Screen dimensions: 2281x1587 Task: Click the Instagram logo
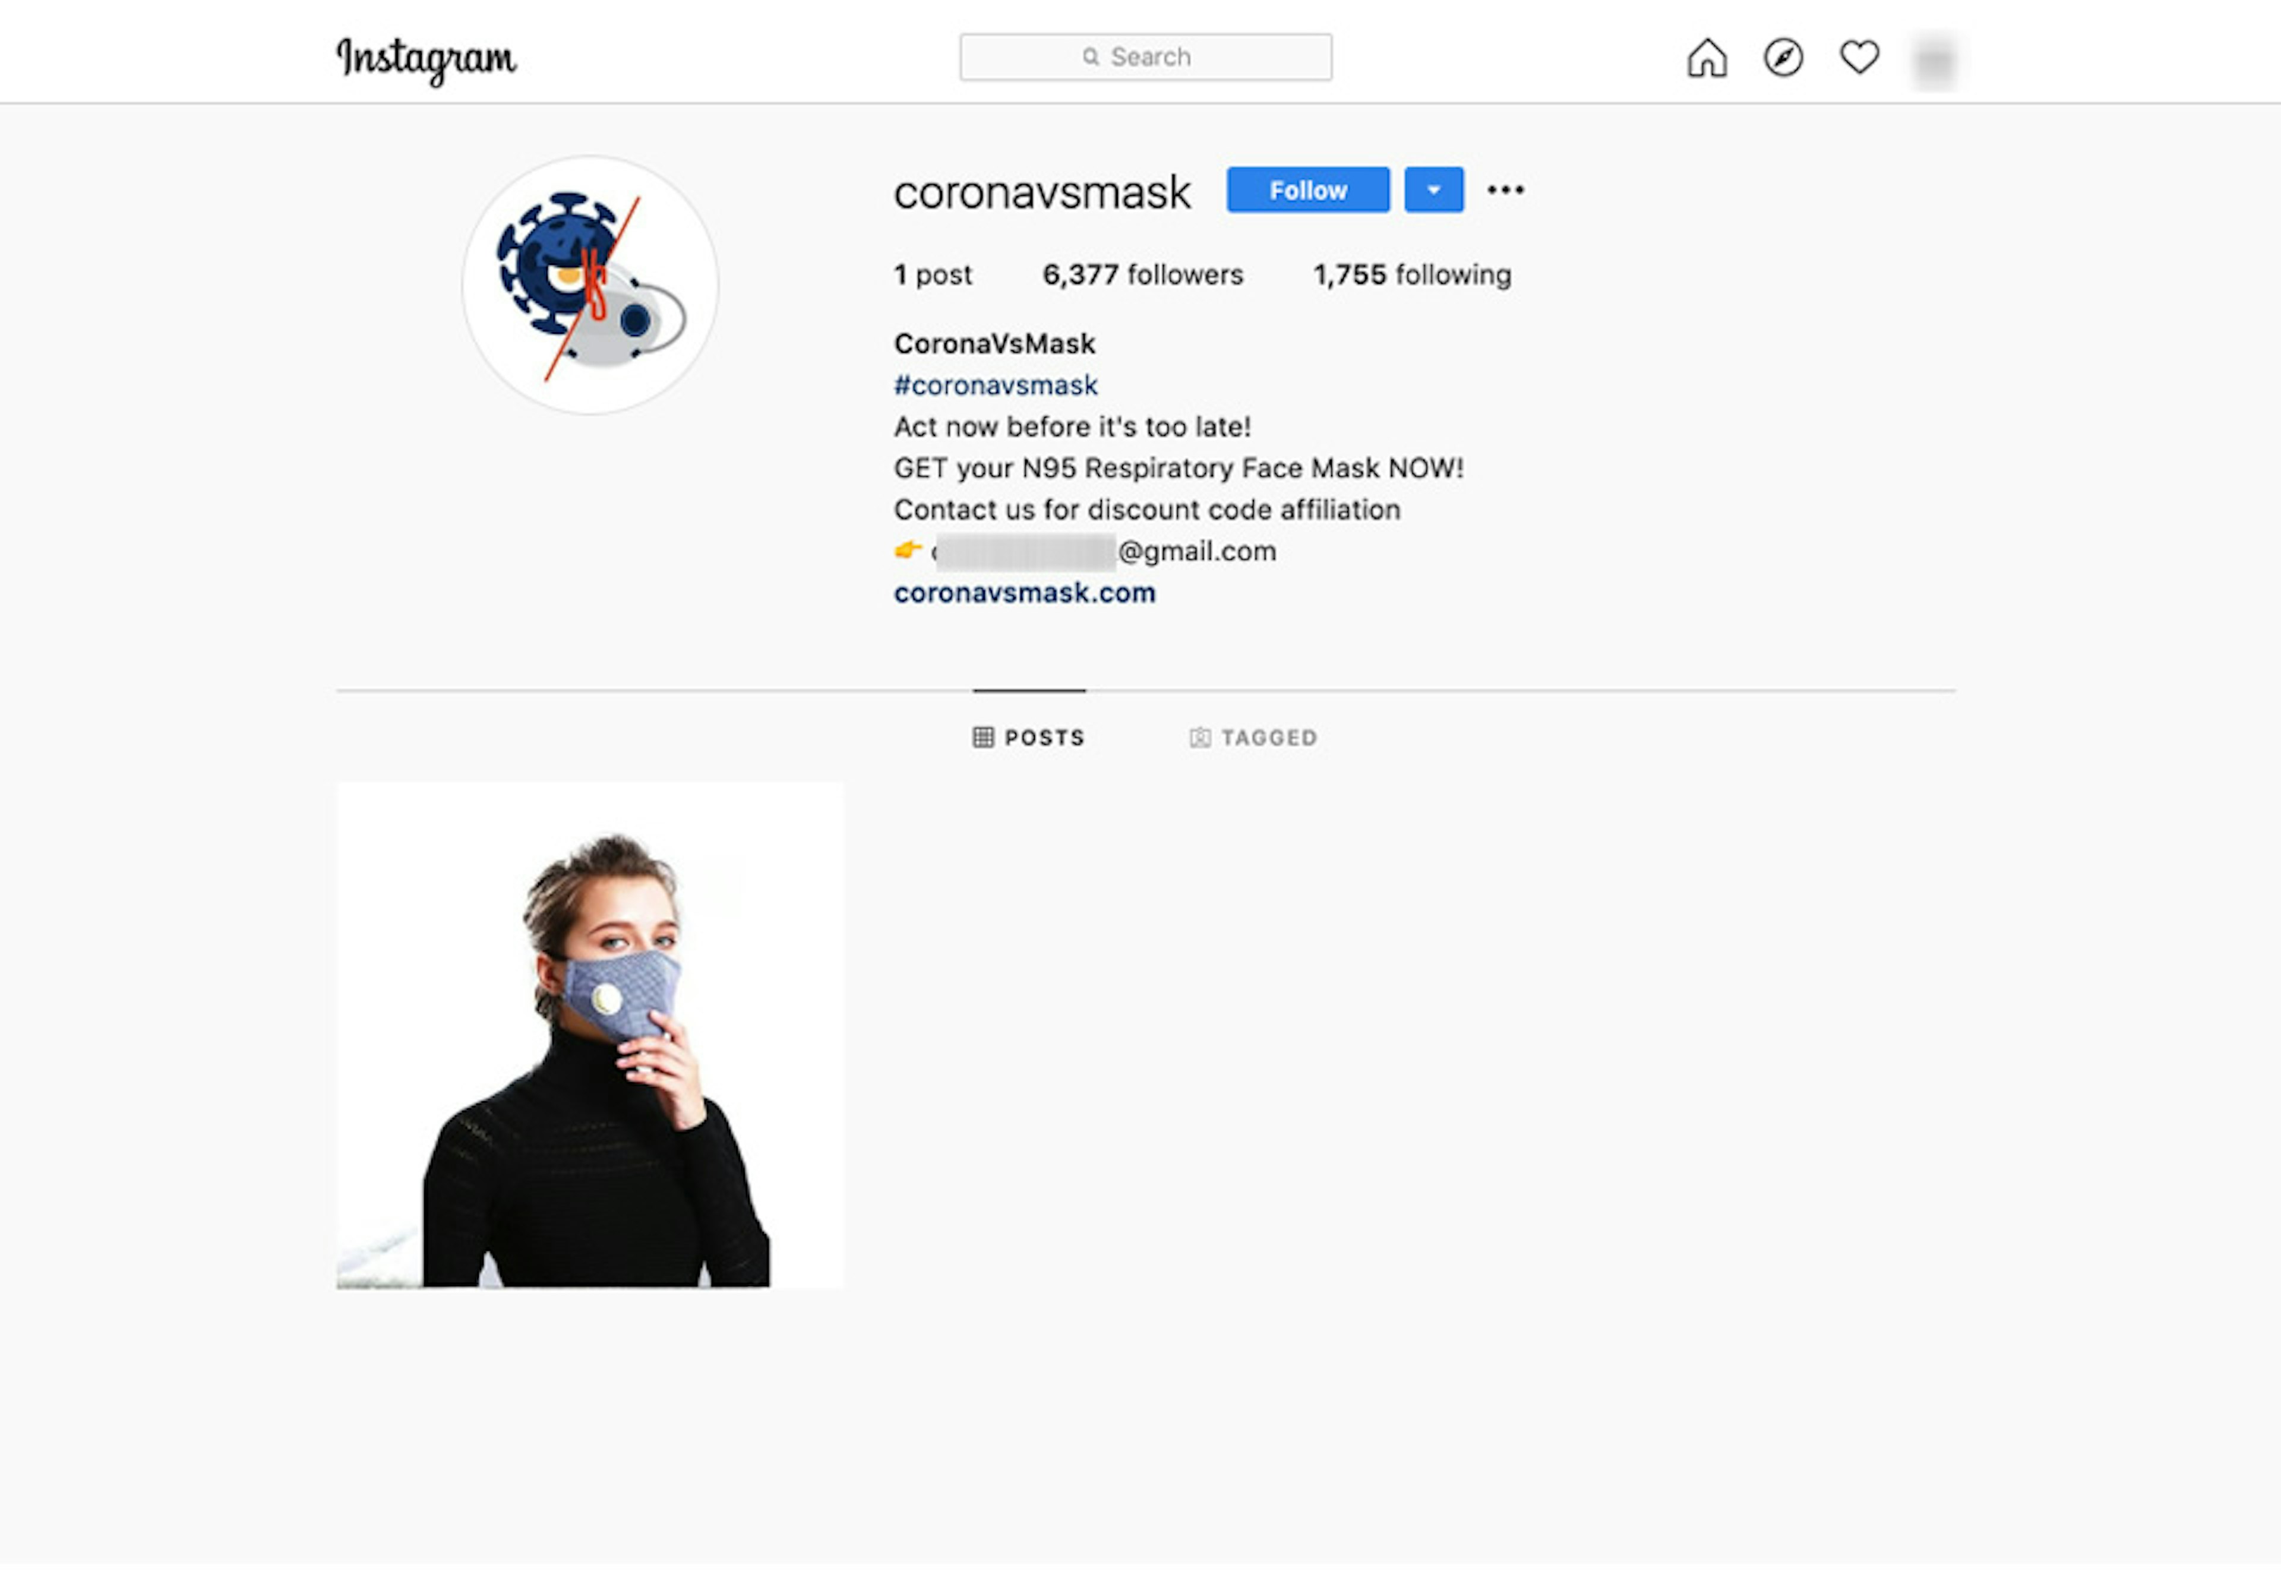point(426,59)
